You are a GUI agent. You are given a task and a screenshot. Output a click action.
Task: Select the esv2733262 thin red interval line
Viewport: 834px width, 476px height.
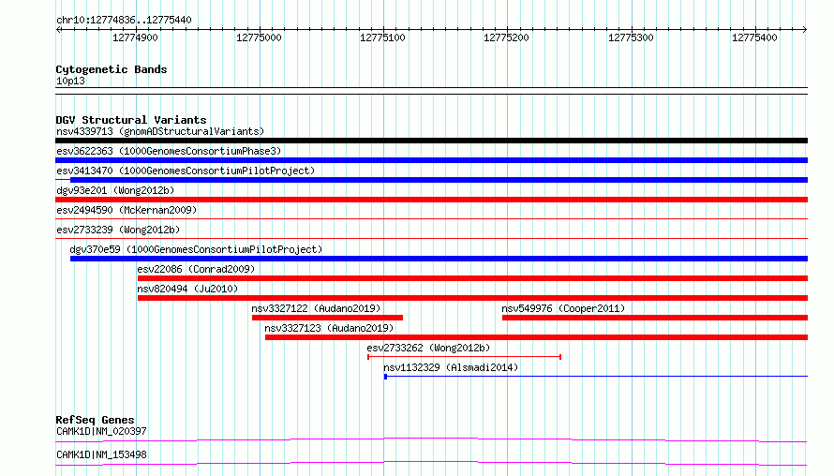(464, 357)
